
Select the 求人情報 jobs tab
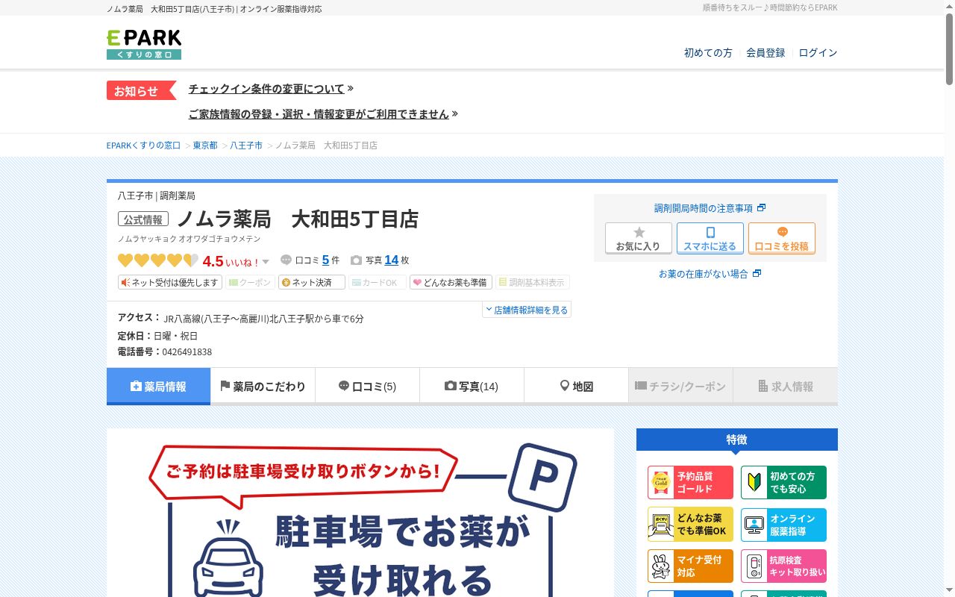[x=786, y=387]
